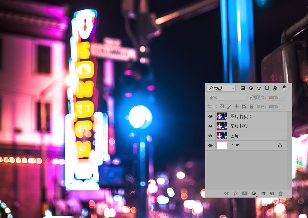
Task: Lock all padlock icon in 锁定 row
Action: tap(251, 106)
